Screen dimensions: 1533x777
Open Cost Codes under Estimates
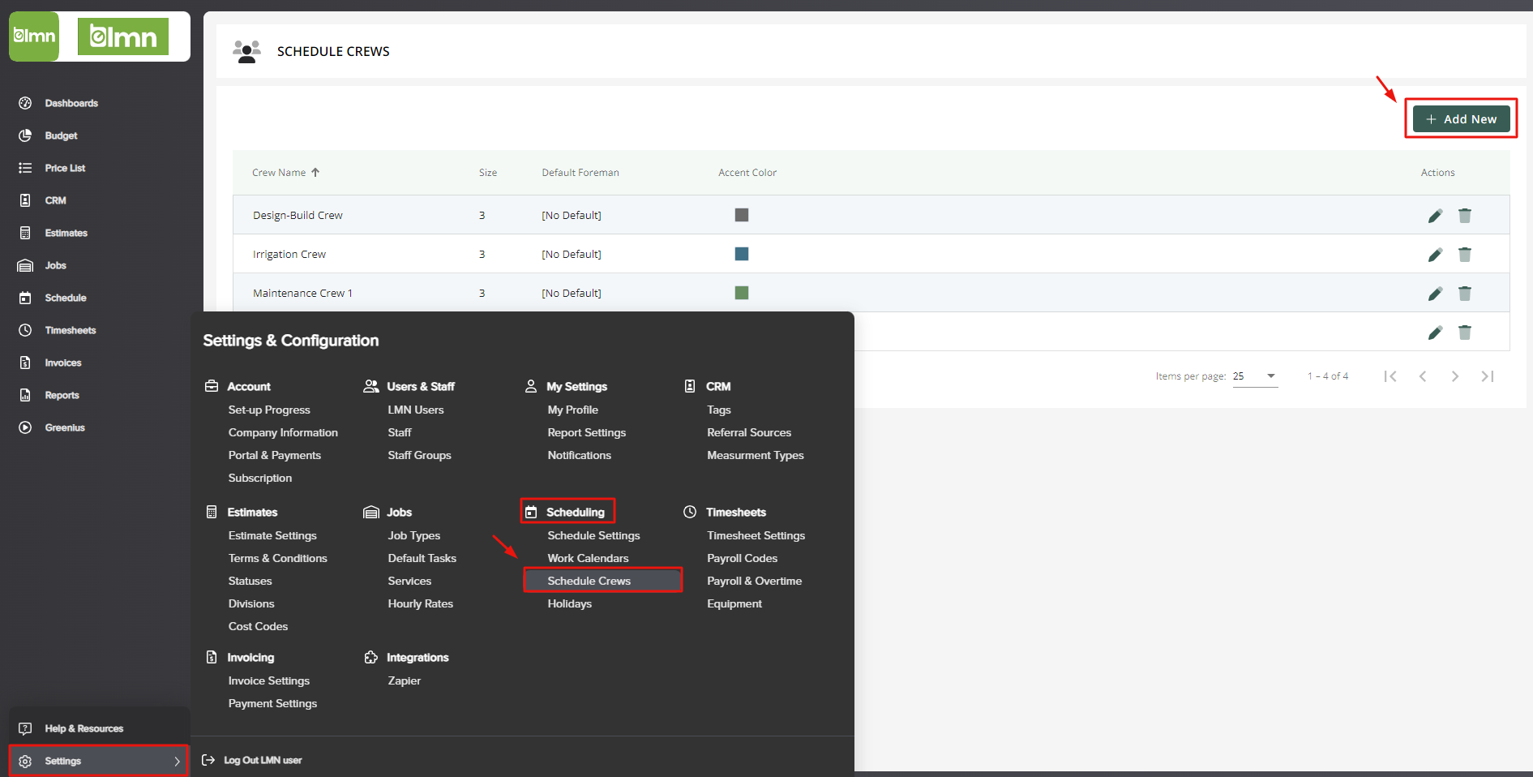coord(258,626)
